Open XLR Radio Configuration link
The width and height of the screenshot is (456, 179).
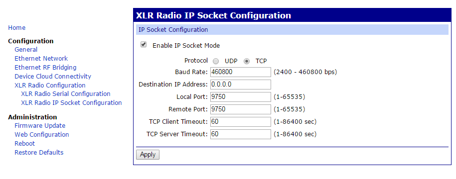(x=50, y=86)
